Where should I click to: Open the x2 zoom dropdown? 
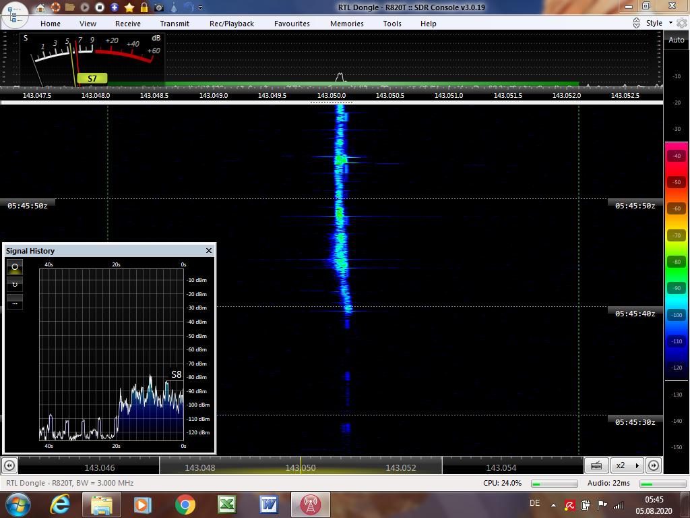(x=627, y=465)
